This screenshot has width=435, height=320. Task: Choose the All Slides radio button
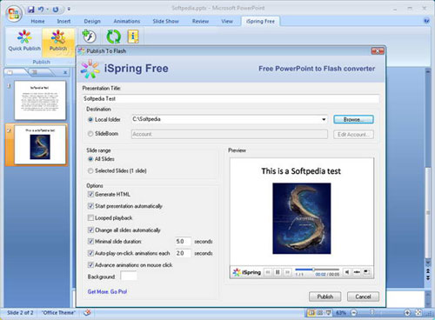[x=90, y=159]
